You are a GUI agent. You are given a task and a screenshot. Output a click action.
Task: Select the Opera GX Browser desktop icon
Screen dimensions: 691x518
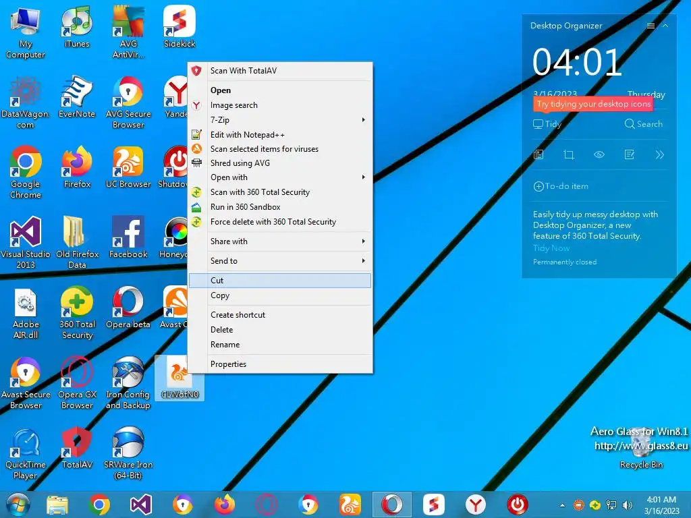coord(77,383)
